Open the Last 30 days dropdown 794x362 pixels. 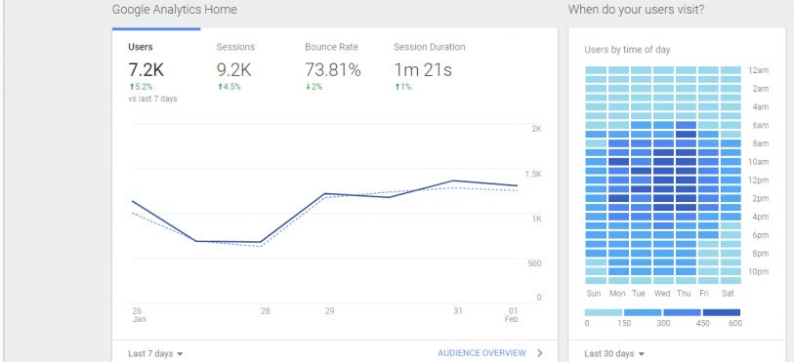pyautogui.click(x=614, y=353)
